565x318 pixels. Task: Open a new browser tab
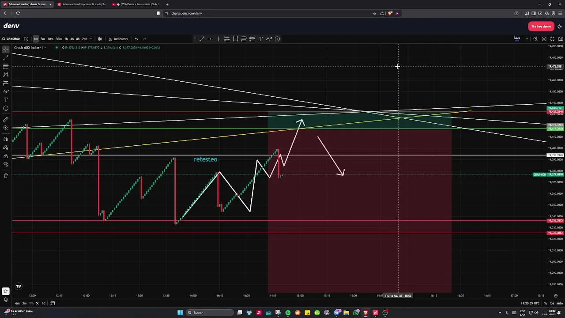coord(167,4)
